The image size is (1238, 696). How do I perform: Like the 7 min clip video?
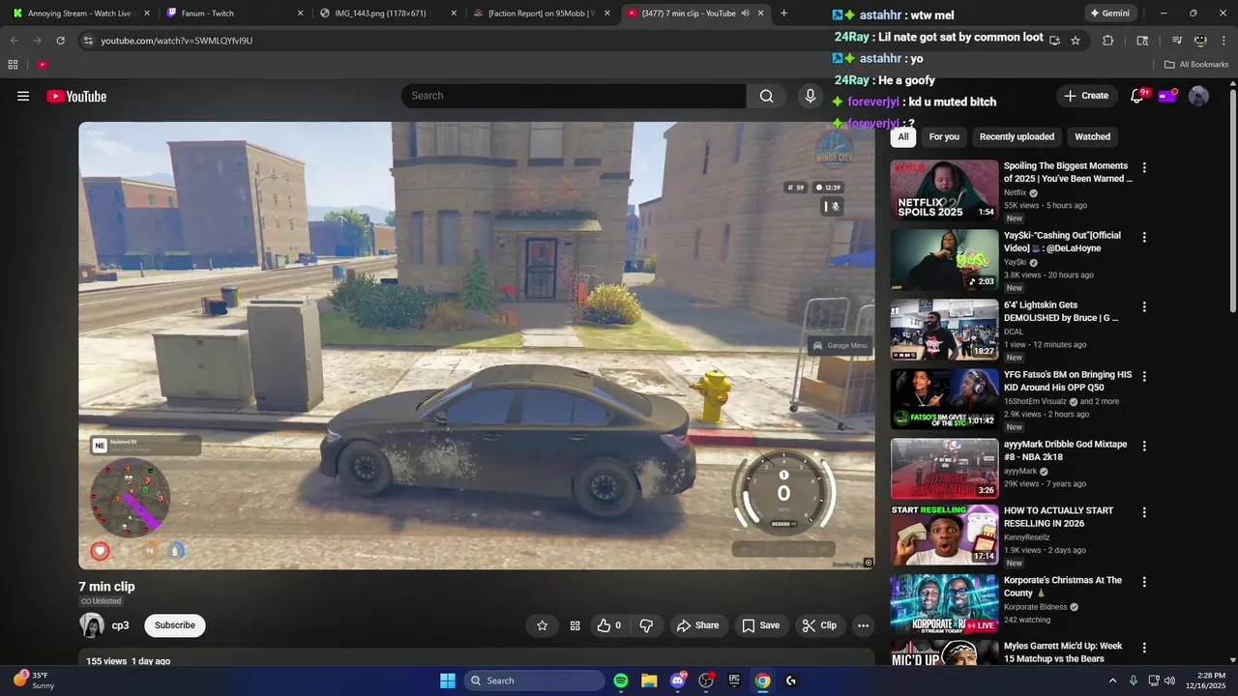point(609,625)
